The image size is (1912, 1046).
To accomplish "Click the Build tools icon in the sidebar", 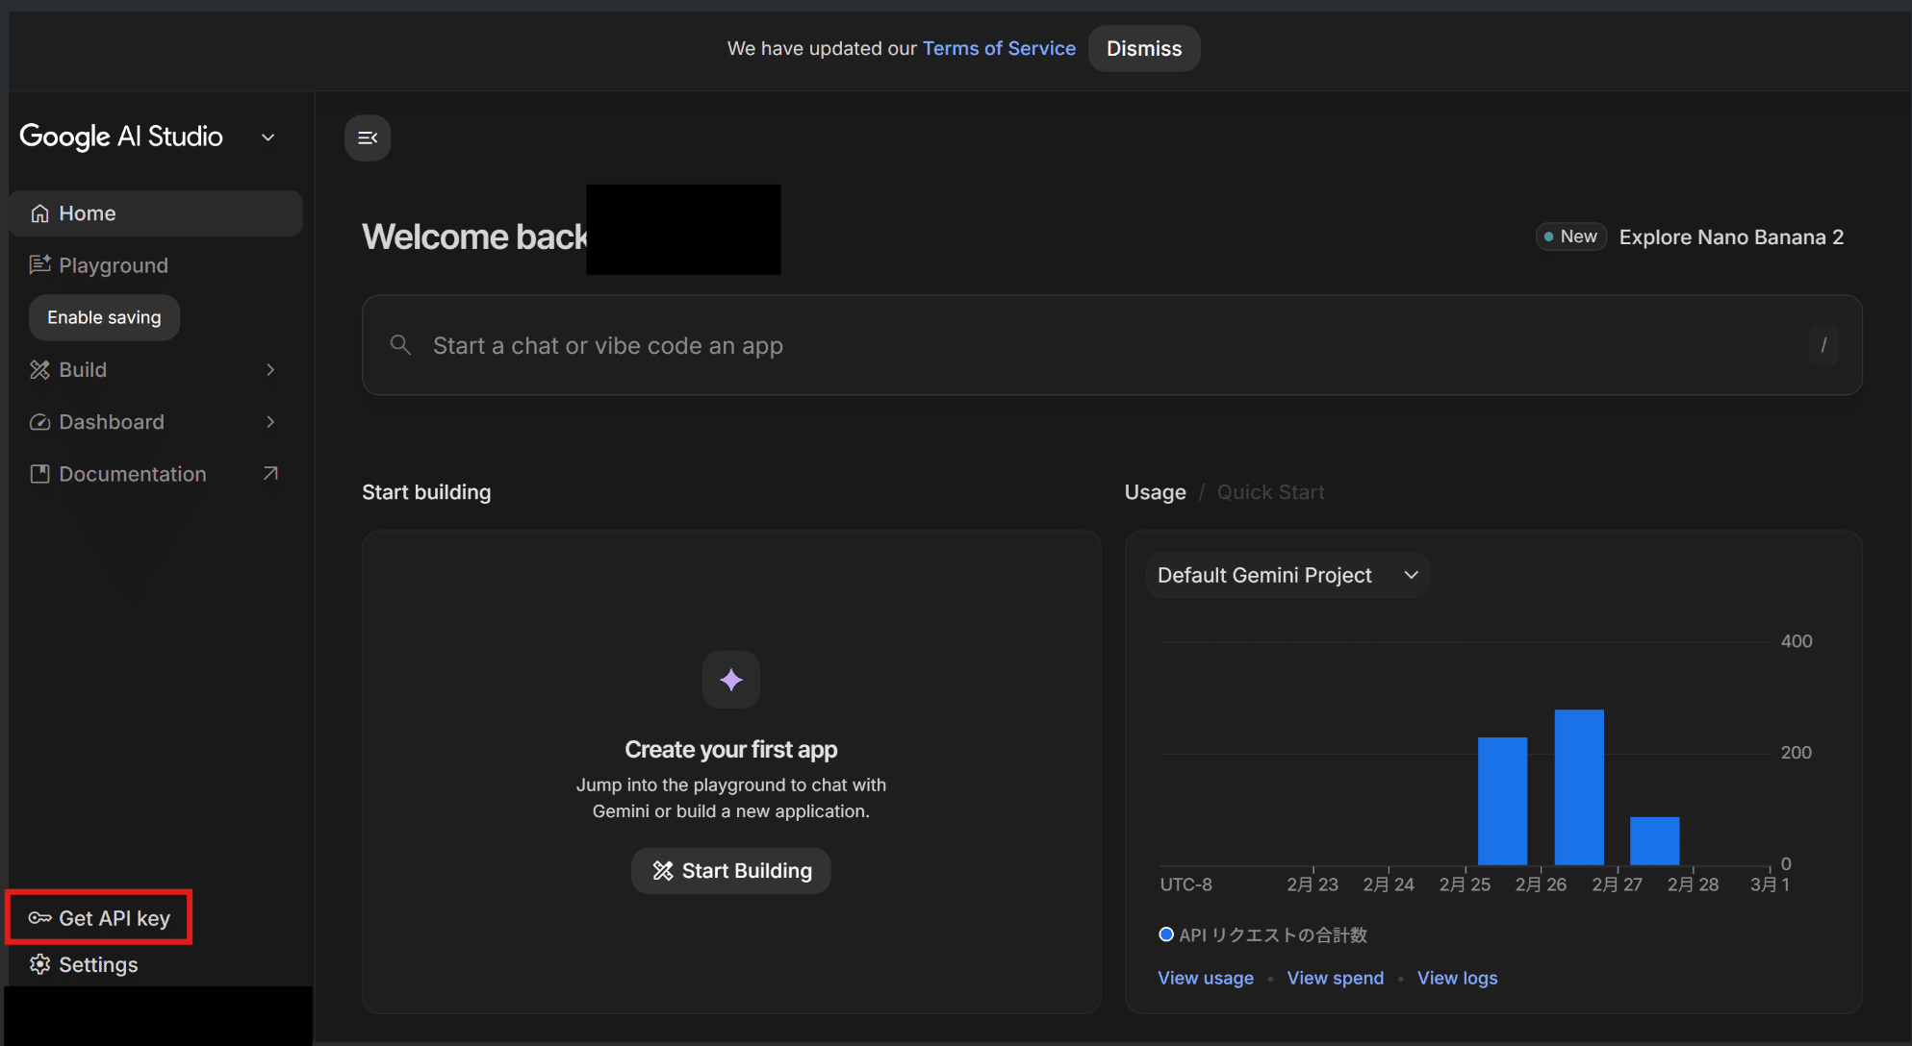I will (39, 370).
